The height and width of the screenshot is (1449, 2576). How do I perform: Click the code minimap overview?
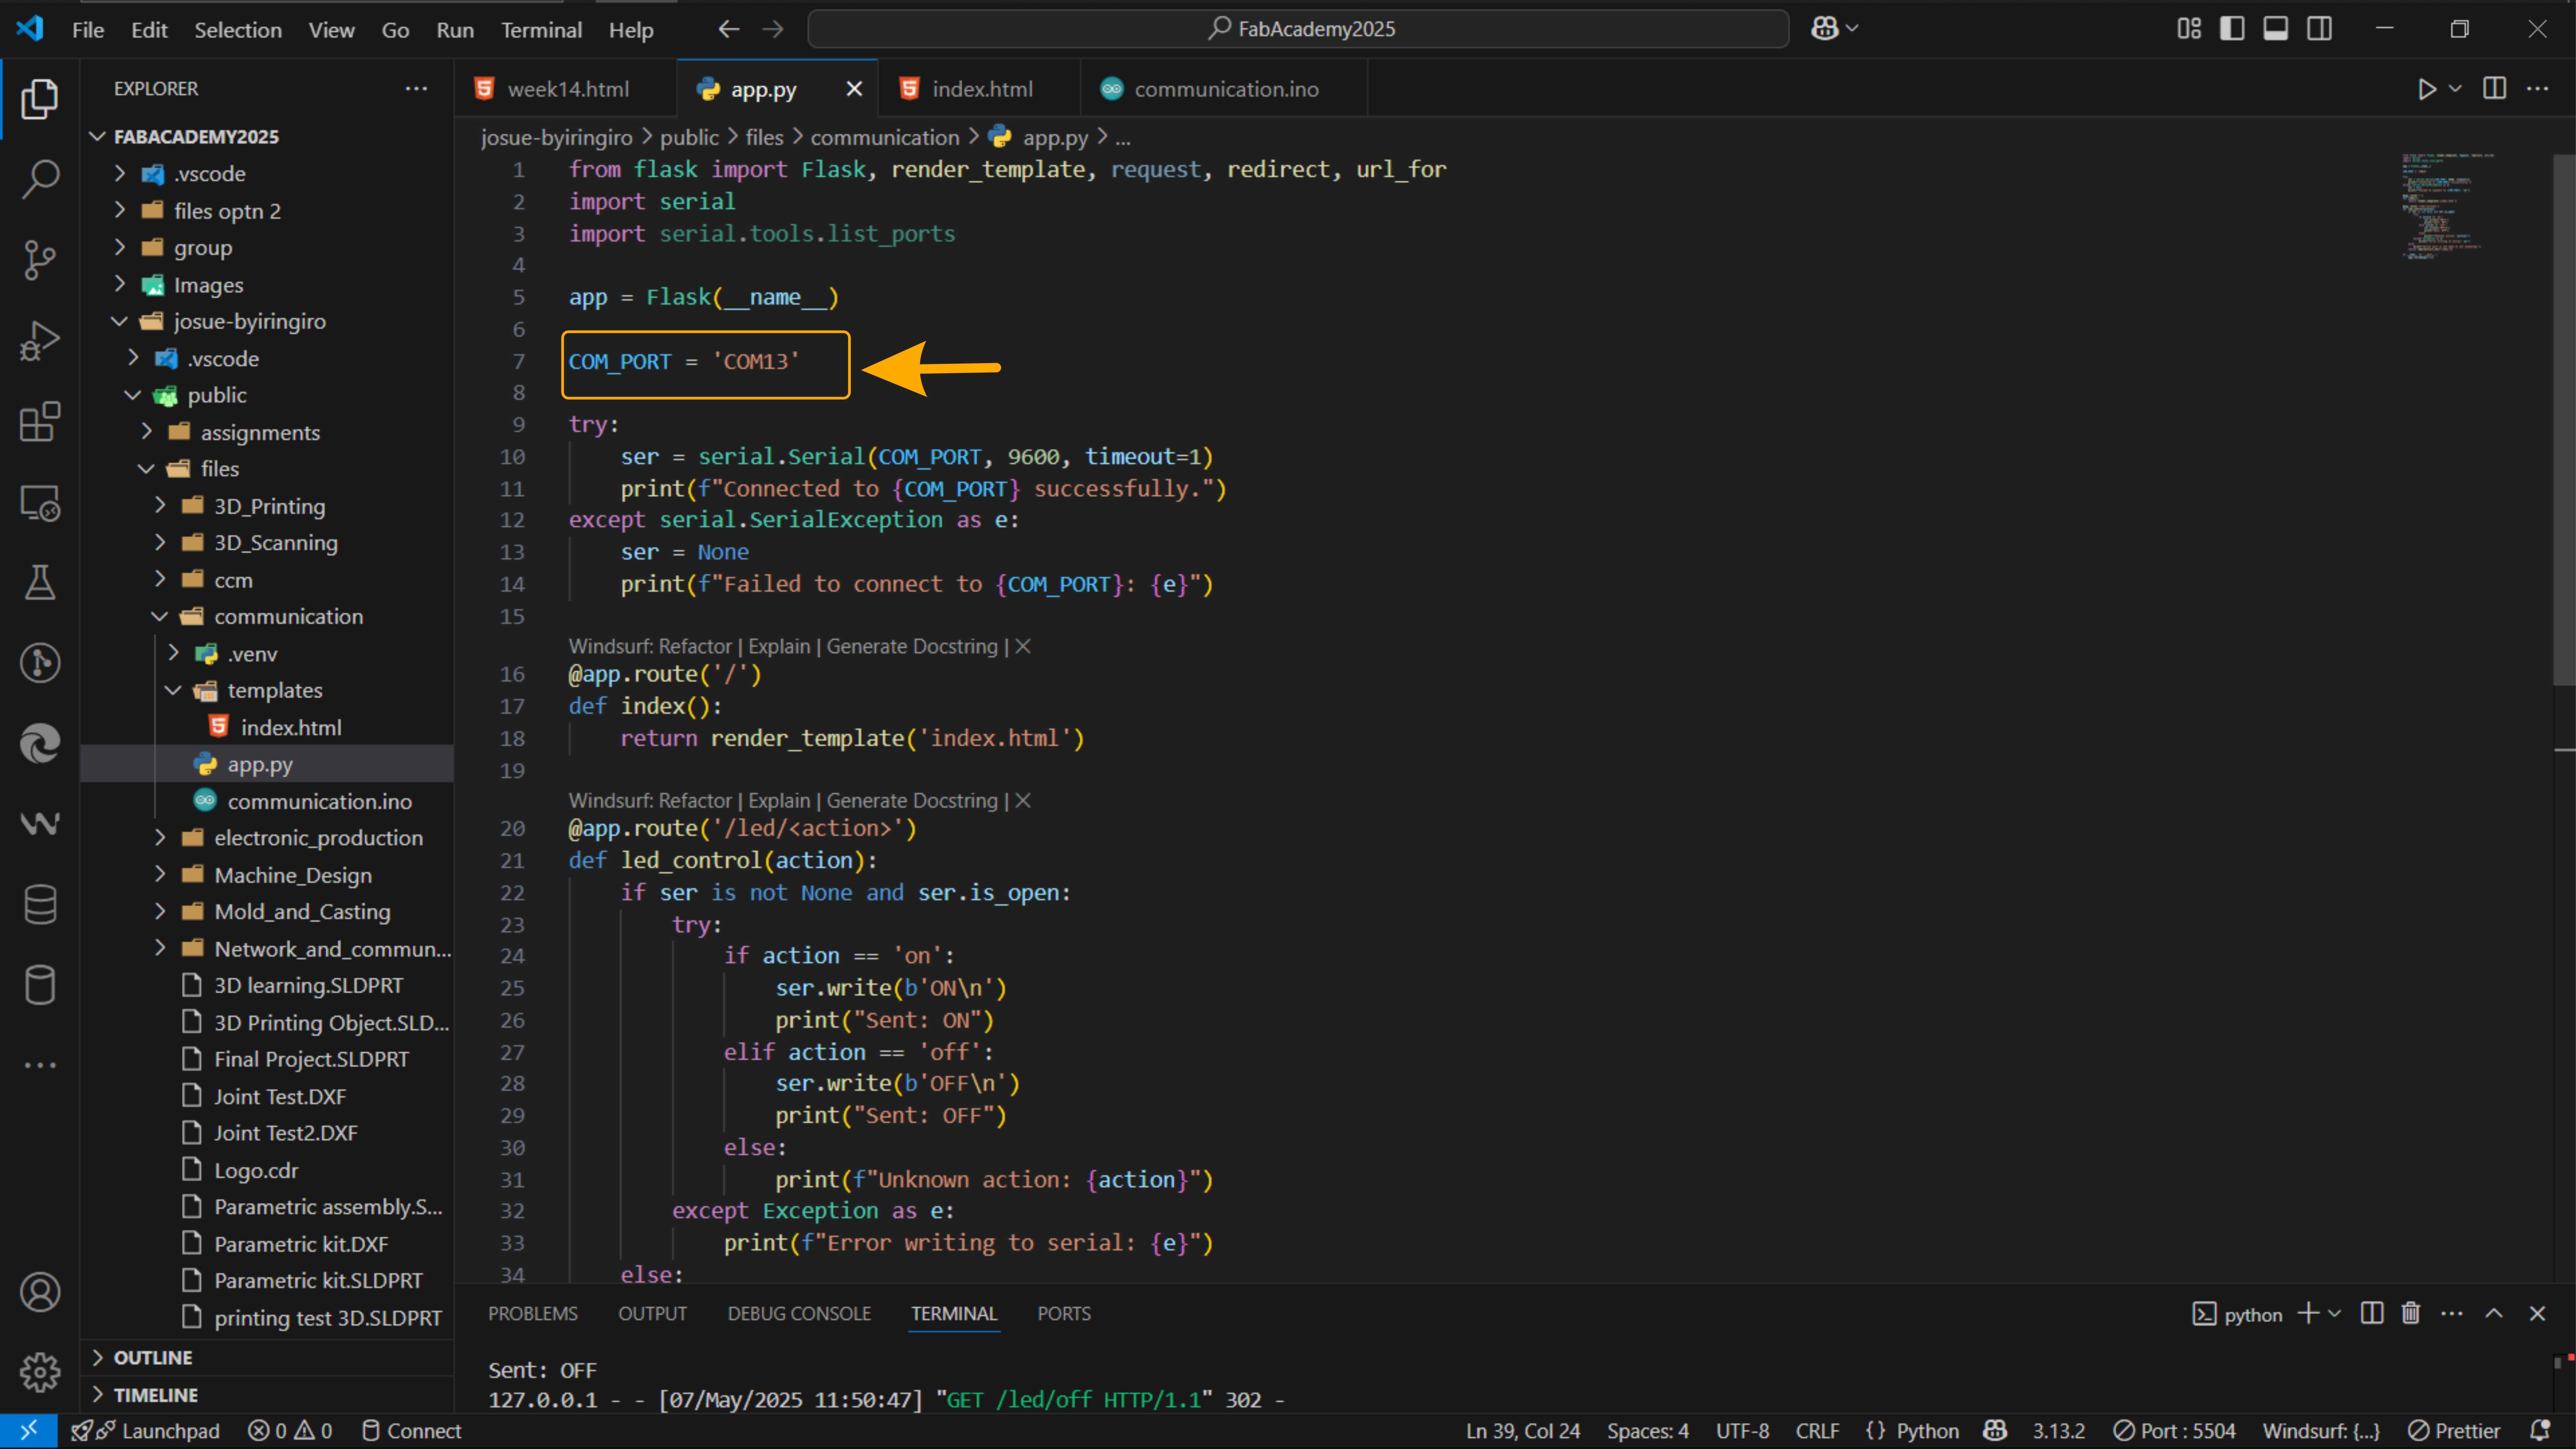pyautogui.click(x=2448, y=207)
